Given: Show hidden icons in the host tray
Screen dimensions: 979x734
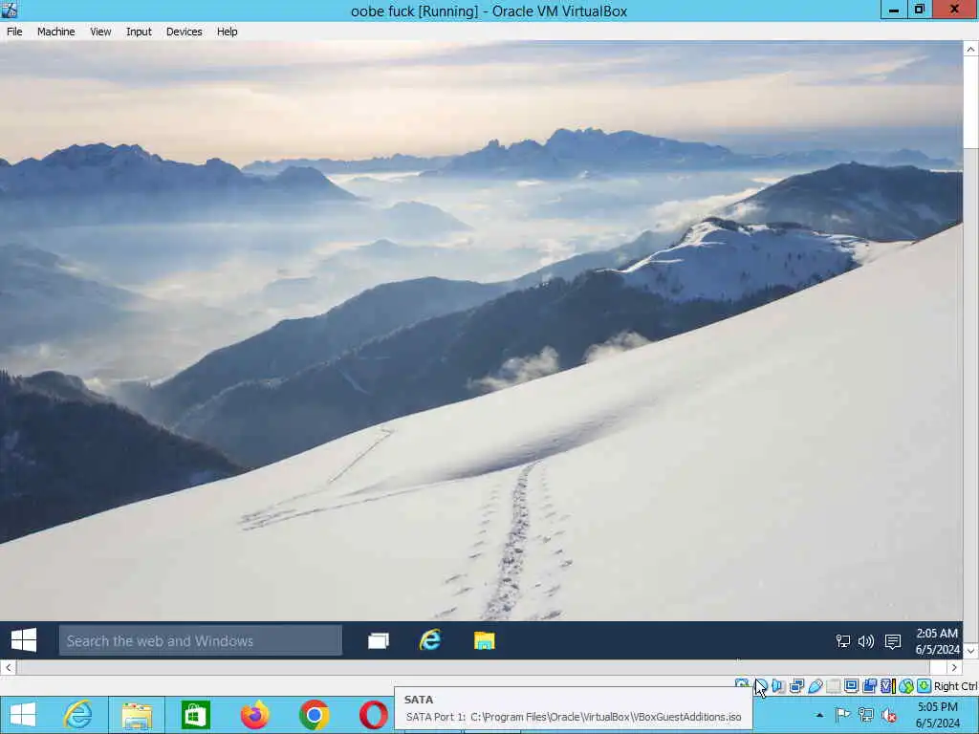Looking at the screenshot, I should click(x=819, y=715).
